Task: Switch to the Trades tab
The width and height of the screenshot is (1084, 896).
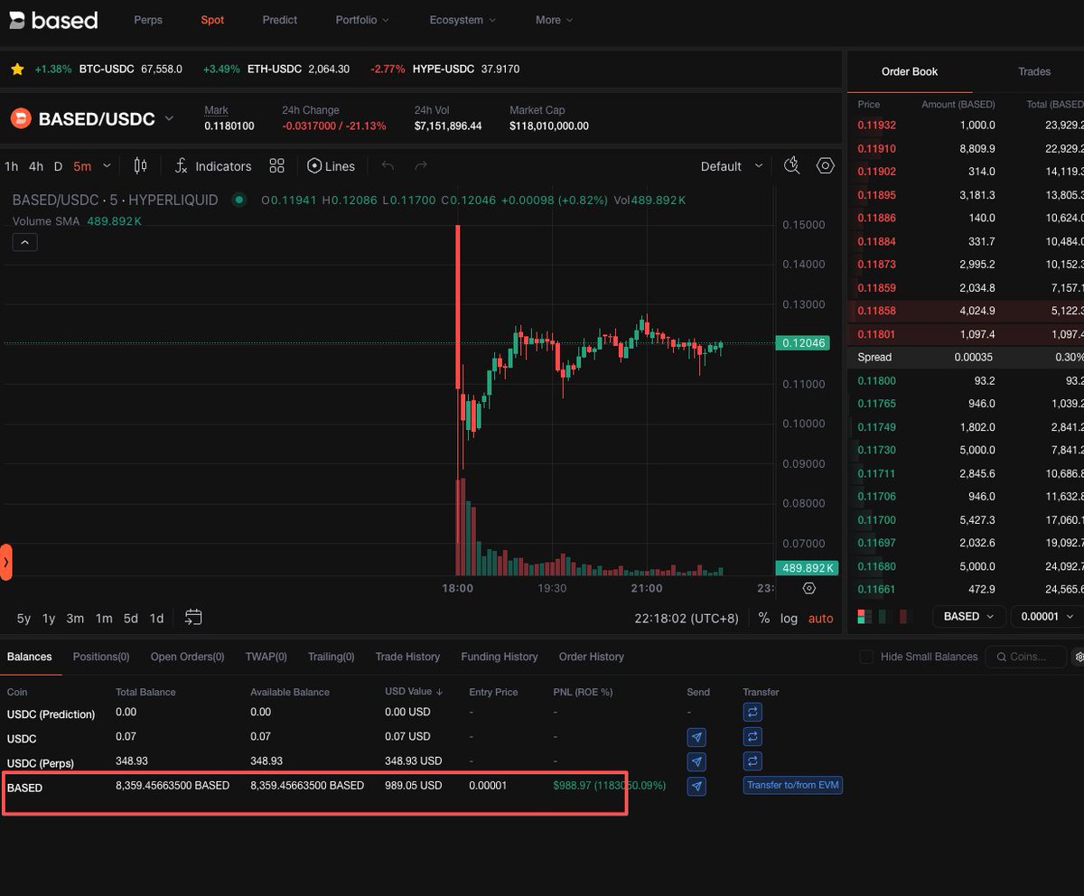Action: (1034, 71)
